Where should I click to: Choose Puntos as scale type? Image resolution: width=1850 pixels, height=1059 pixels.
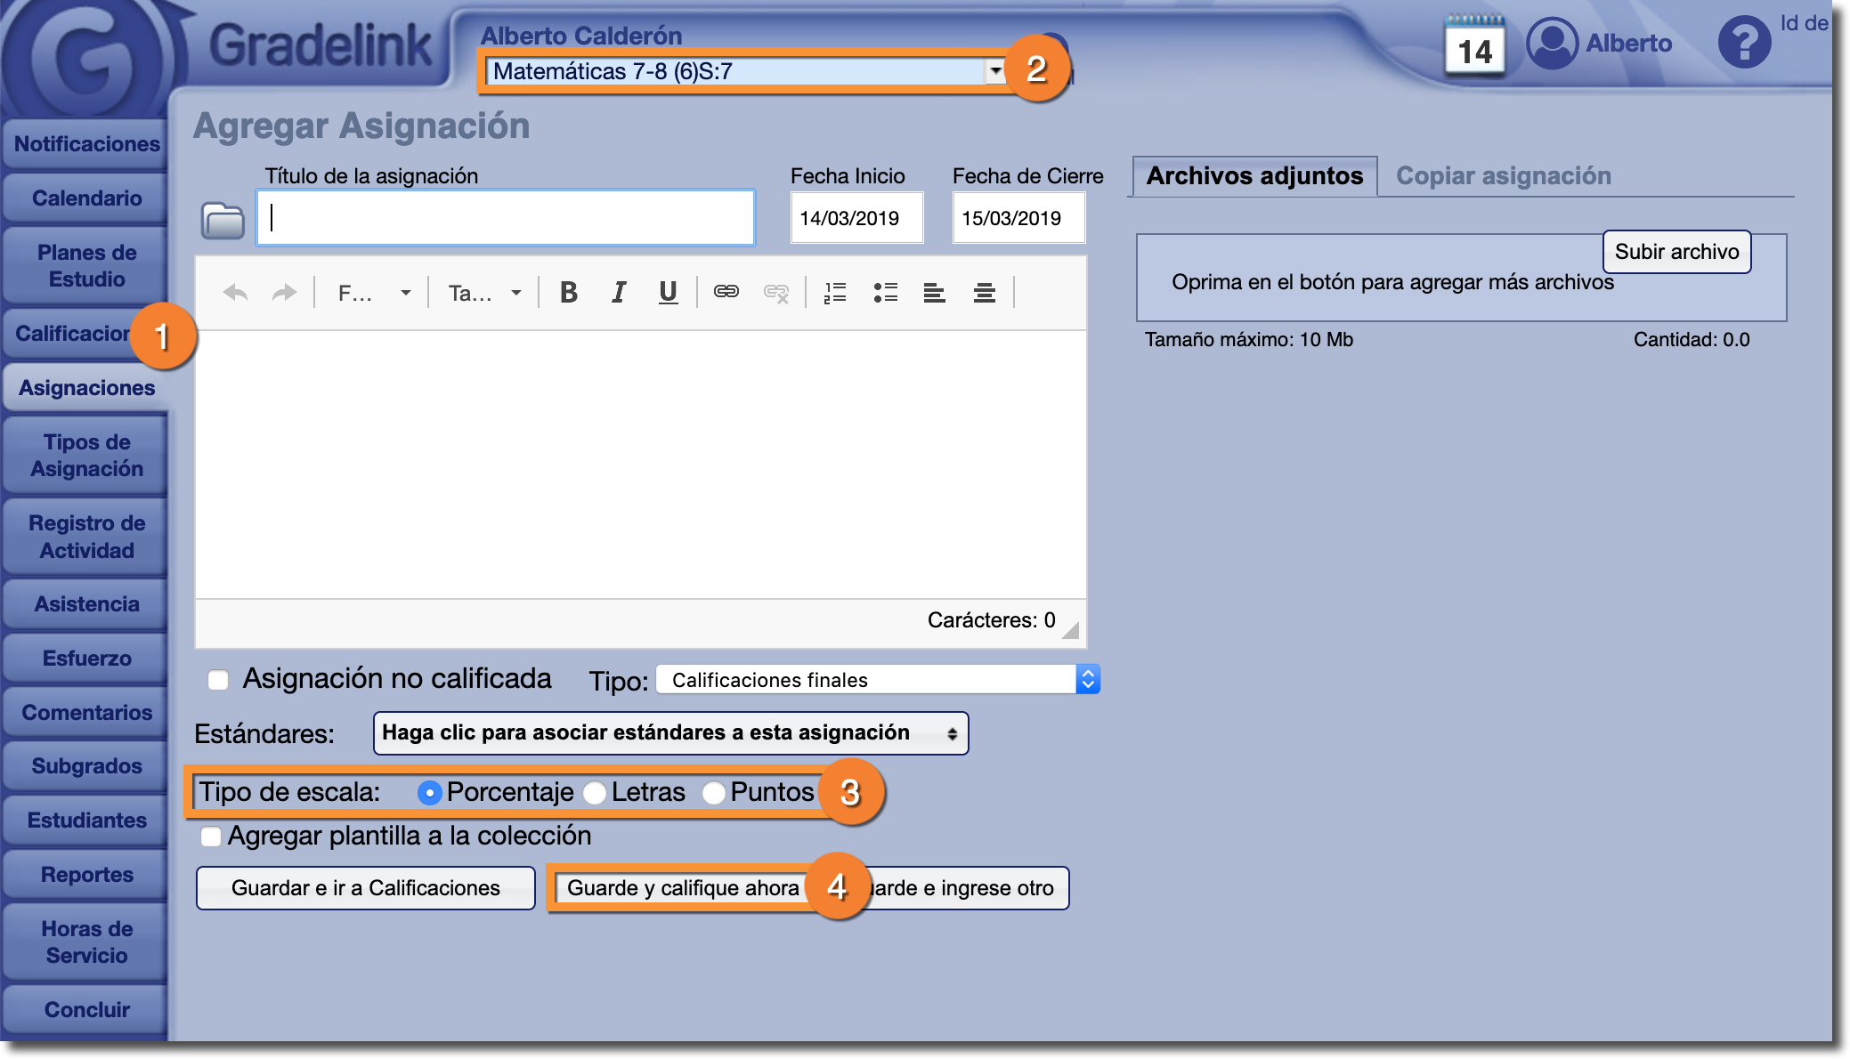(x=714, y=792)
